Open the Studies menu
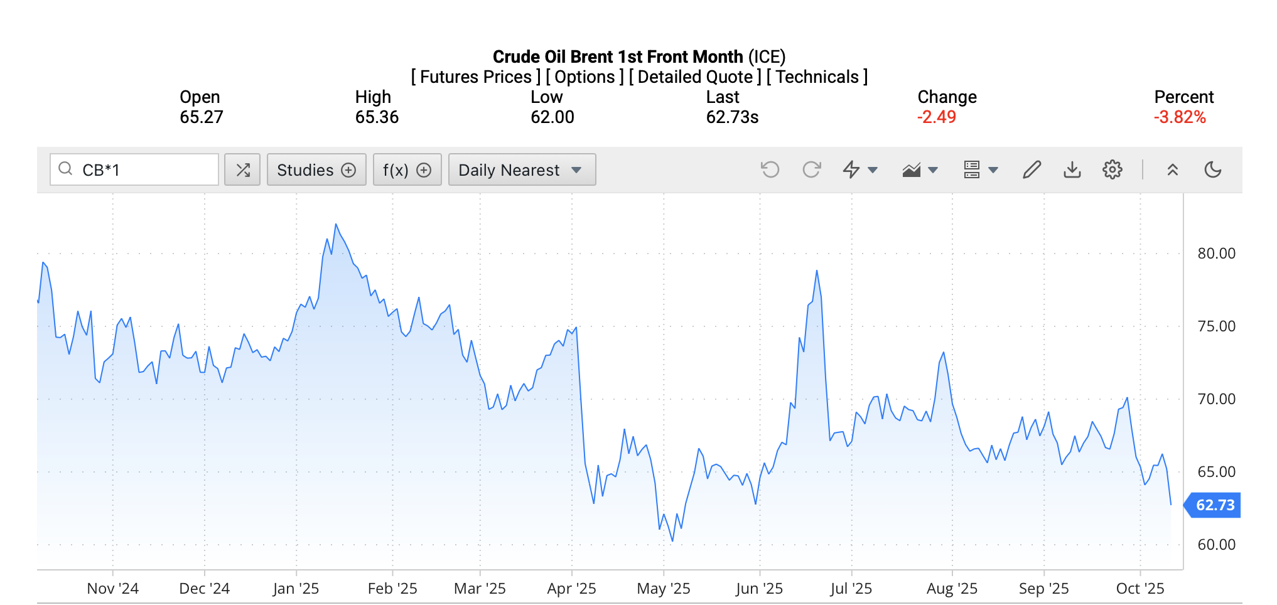 coord(316,169)
